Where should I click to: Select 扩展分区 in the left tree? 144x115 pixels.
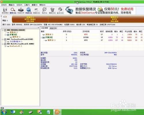point(13,35)
